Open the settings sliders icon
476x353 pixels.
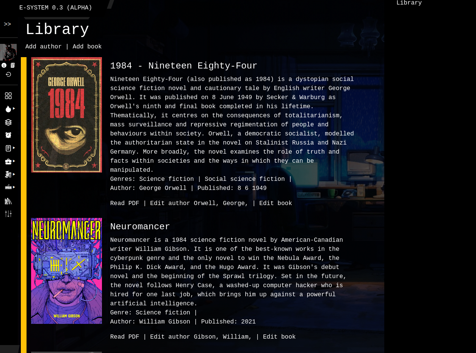click(8, 214)
